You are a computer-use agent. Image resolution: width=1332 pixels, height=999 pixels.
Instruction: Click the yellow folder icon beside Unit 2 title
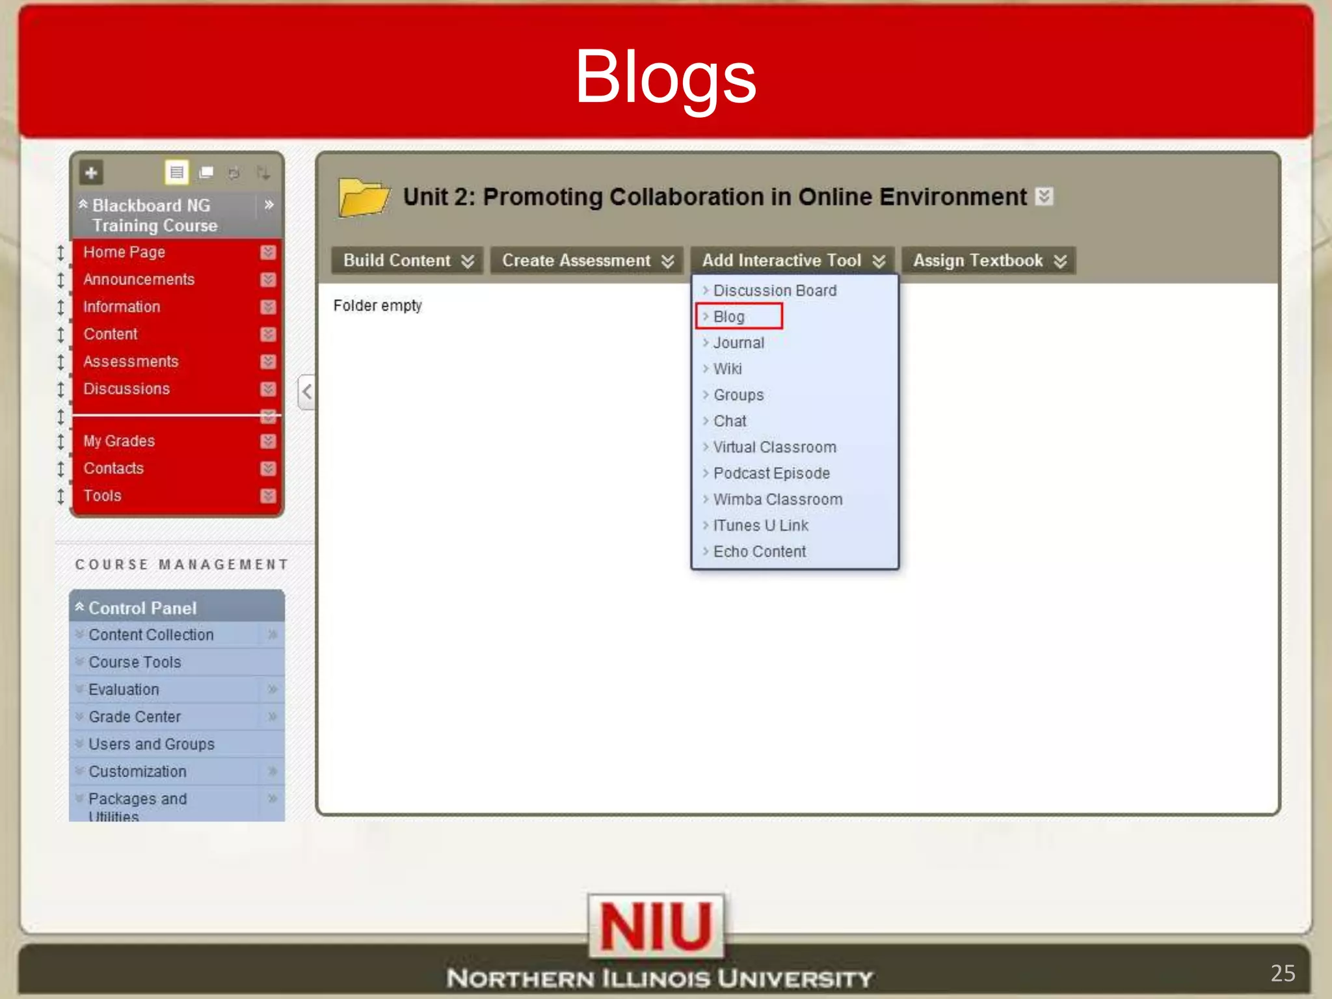tap(364, 197)
